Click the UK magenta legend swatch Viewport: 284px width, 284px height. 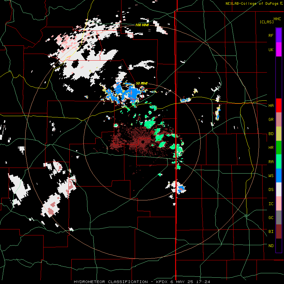tap(279, 50)
